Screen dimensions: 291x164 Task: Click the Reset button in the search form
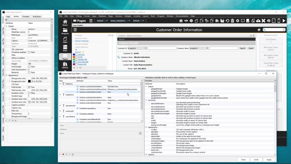[251, 48]
